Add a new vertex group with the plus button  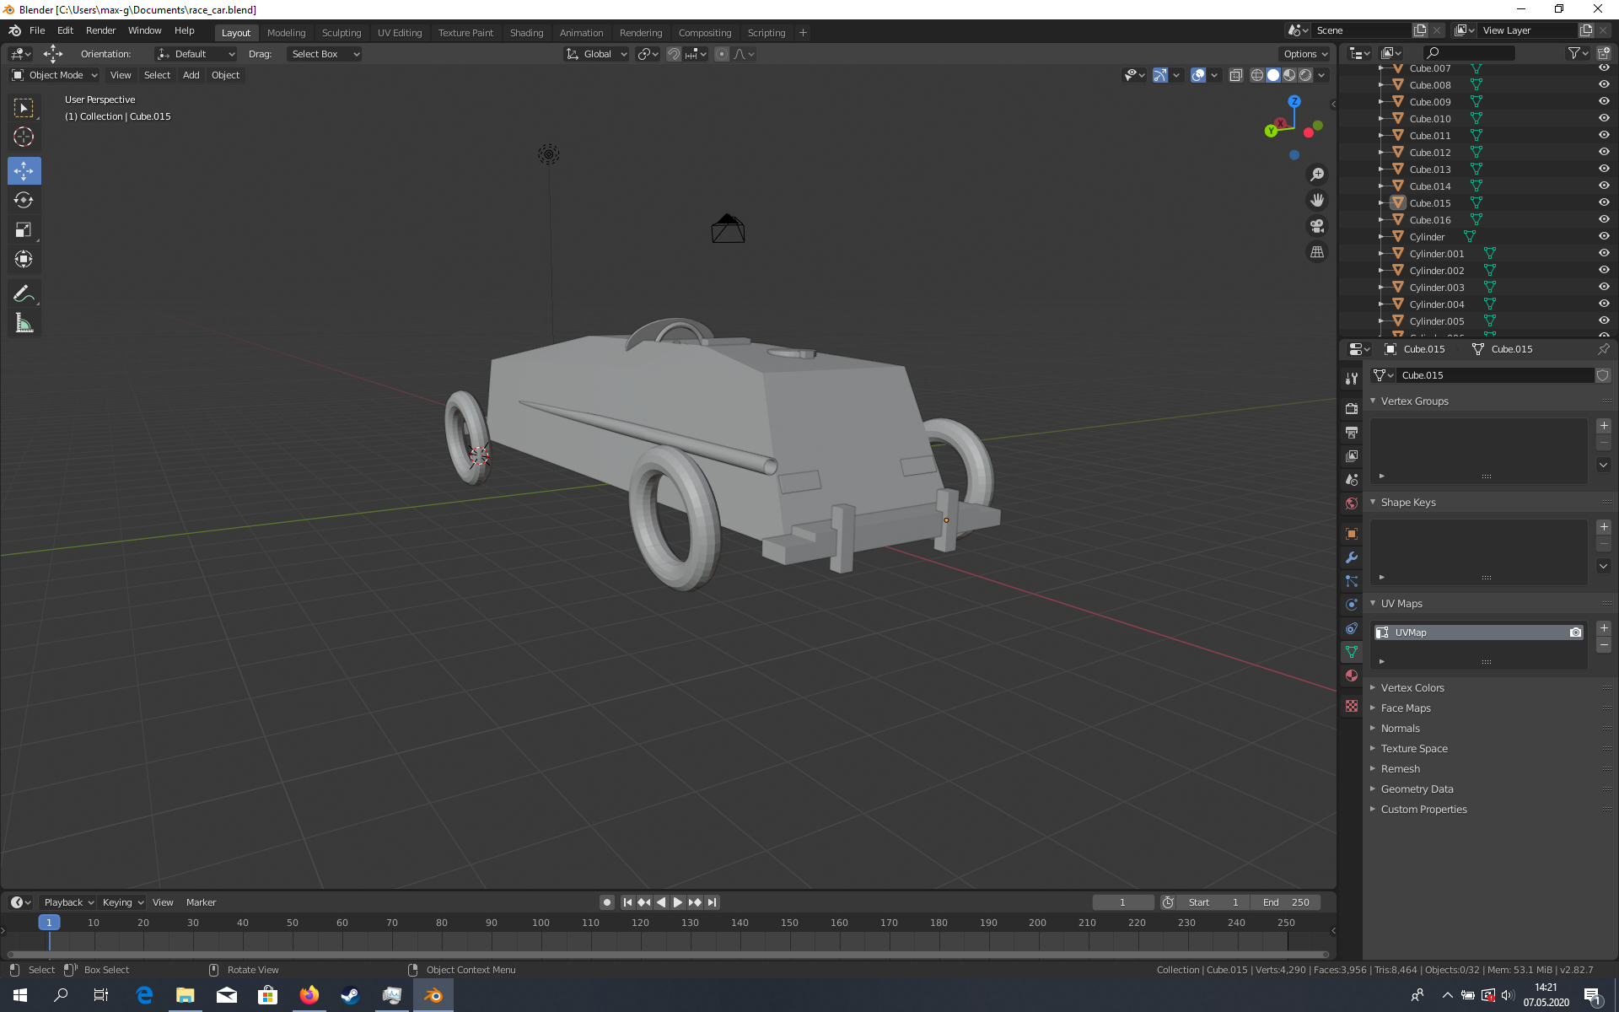1603,426
